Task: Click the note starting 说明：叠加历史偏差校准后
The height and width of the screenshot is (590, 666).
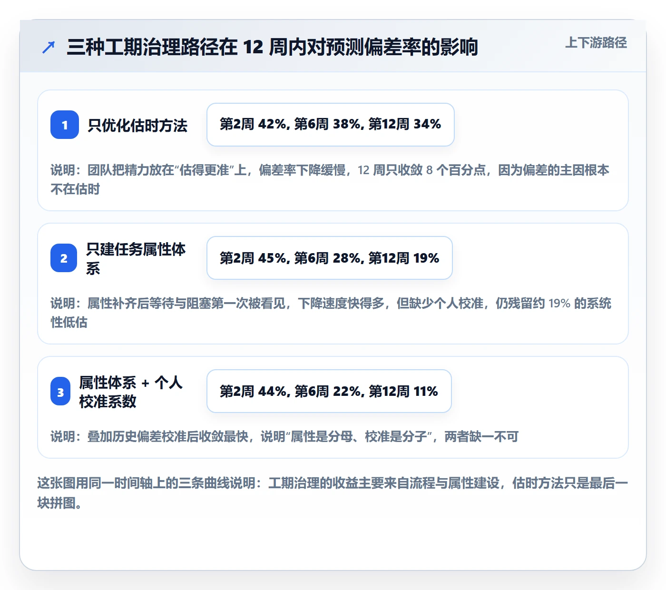Action: click(x=284, y=436)
